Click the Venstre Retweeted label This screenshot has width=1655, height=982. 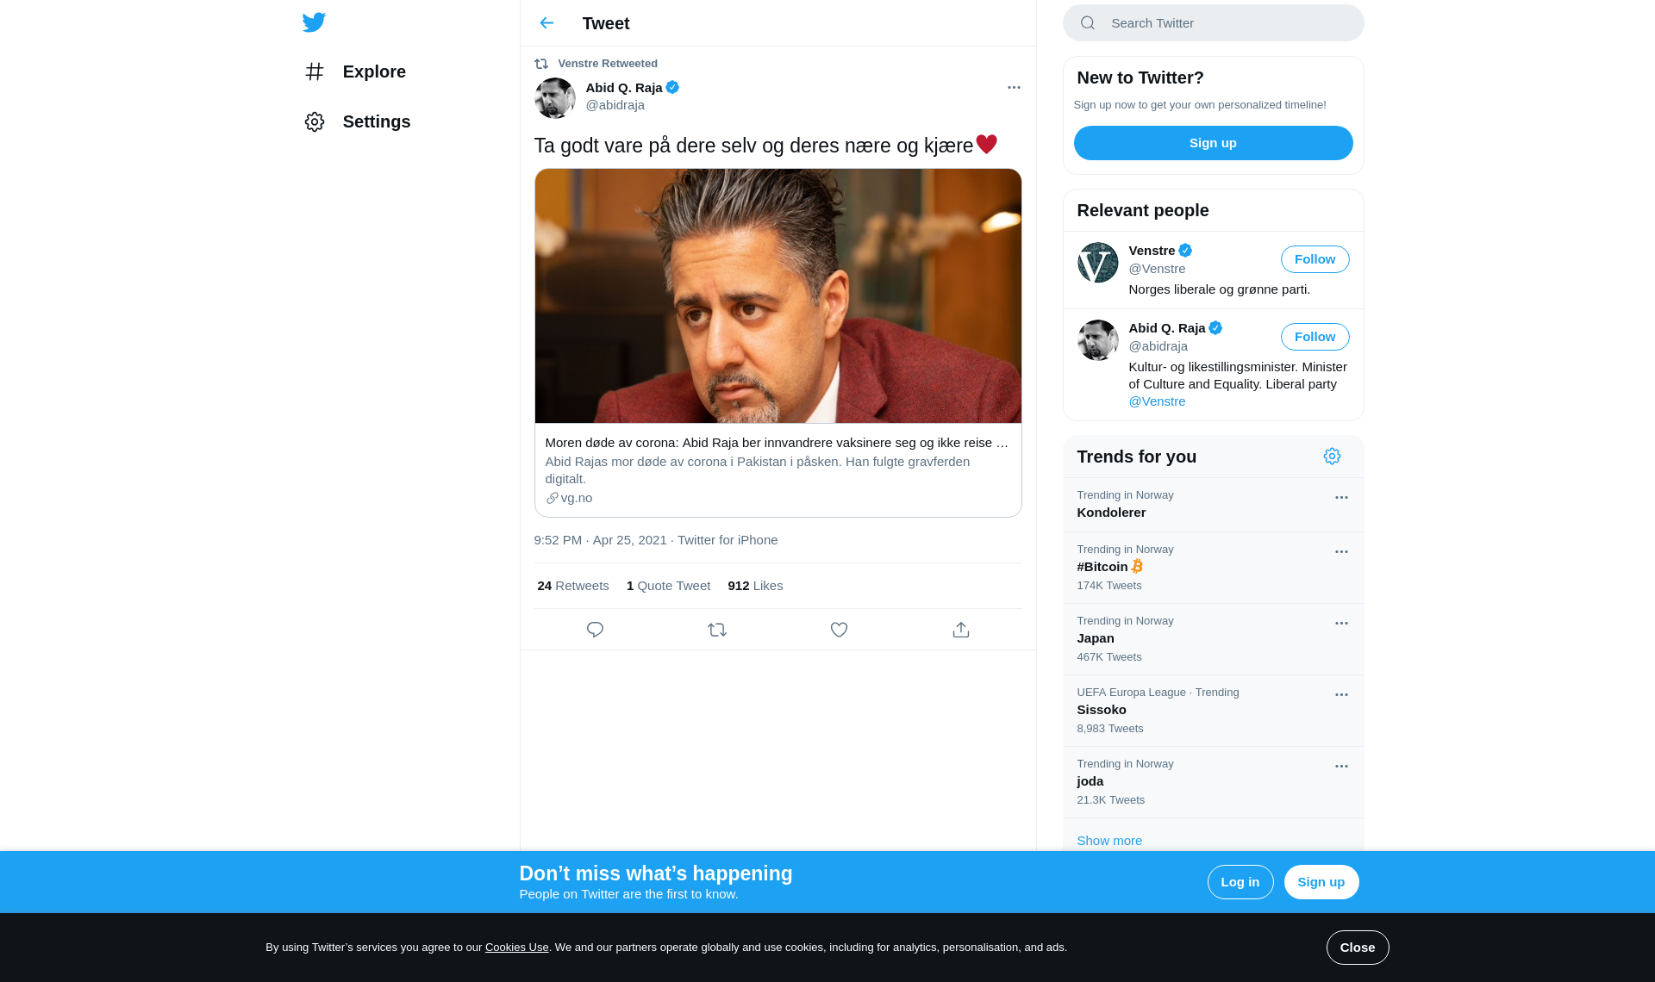click(x=608, y=64)
